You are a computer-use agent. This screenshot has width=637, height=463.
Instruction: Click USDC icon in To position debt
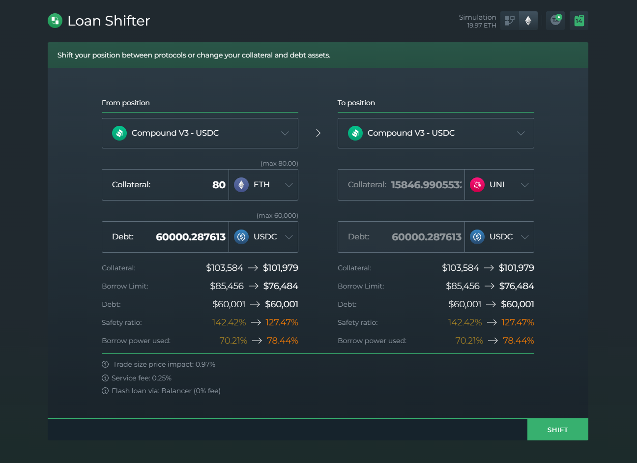click(477, 237)
